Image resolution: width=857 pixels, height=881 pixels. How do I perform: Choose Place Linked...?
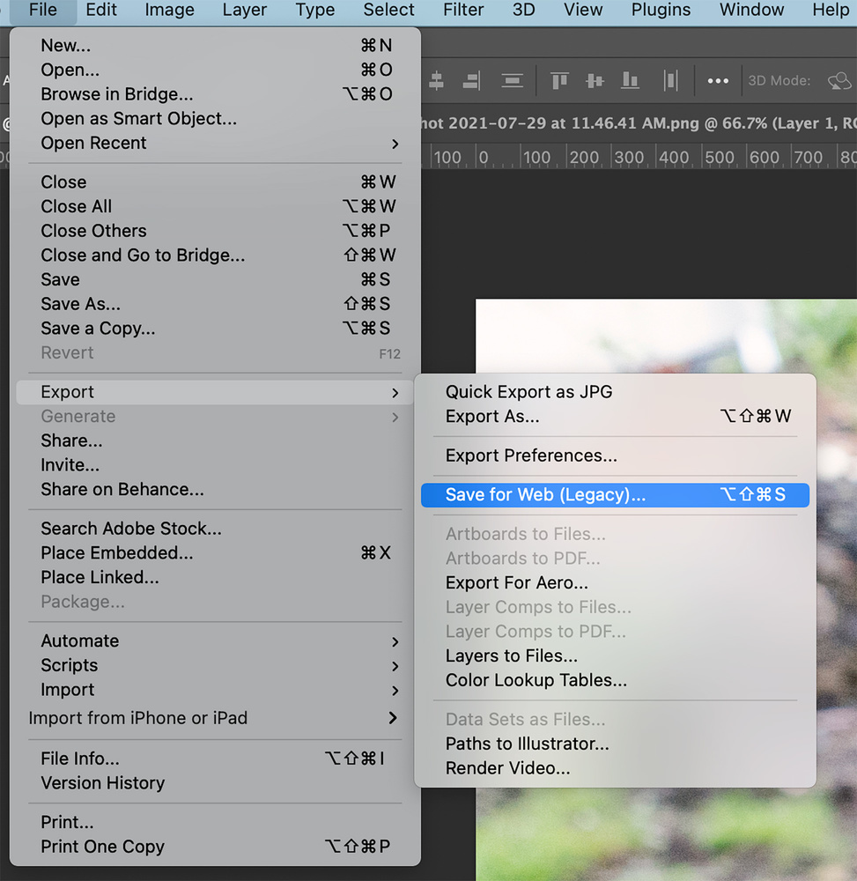tap(215, 578)
